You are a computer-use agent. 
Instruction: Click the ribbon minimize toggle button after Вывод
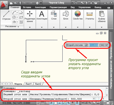pos(109,8)
